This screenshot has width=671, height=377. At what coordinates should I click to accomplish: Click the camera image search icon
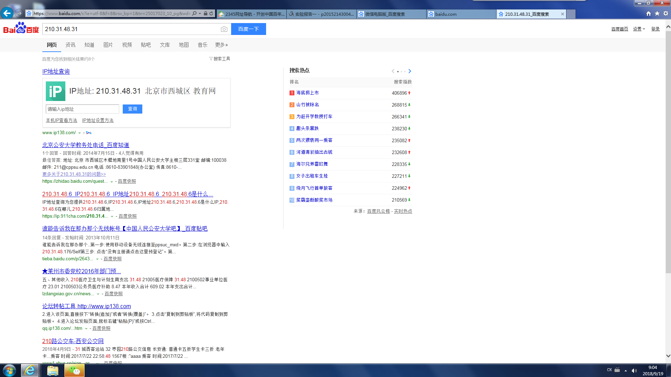click(x=224, y=29)
